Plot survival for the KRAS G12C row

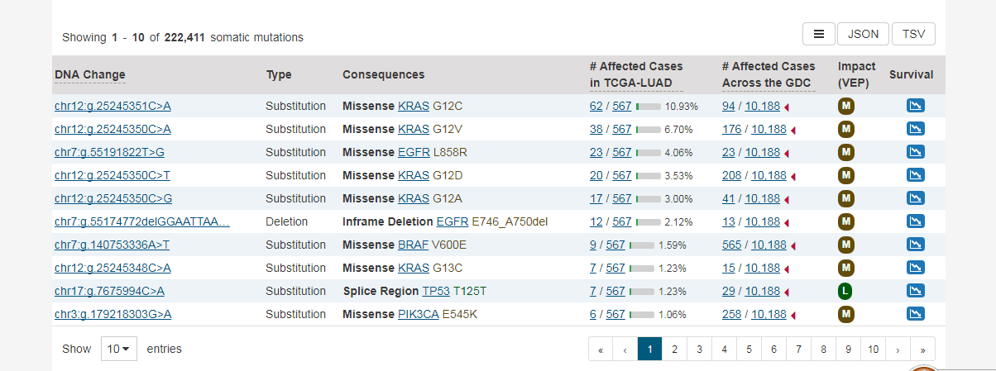tap(915, 106)
